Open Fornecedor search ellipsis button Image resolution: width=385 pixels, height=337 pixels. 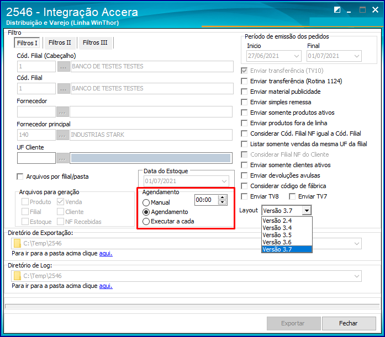[62, 112]
